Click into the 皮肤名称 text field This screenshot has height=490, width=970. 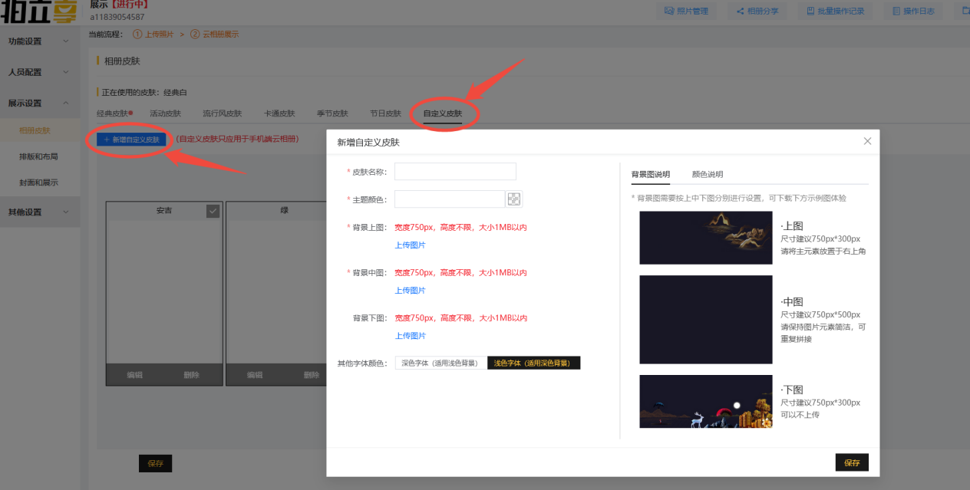tap(455, 172)
